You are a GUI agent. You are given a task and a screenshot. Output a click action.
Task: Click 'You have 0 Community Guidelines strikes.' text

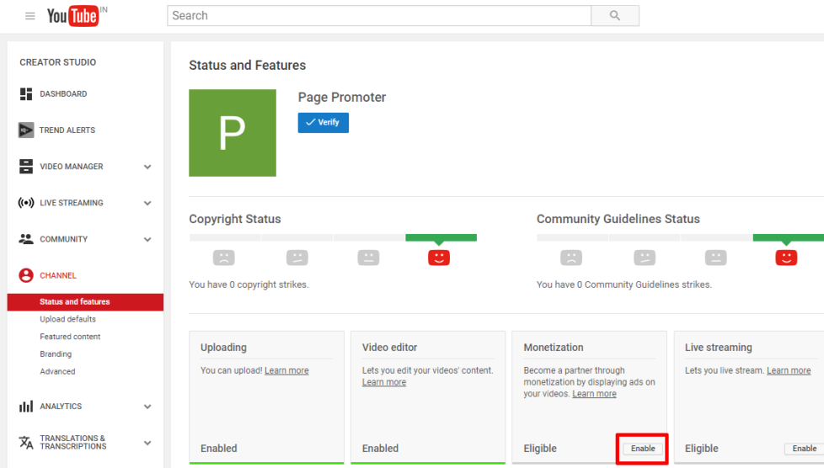[x=624, y=285]
